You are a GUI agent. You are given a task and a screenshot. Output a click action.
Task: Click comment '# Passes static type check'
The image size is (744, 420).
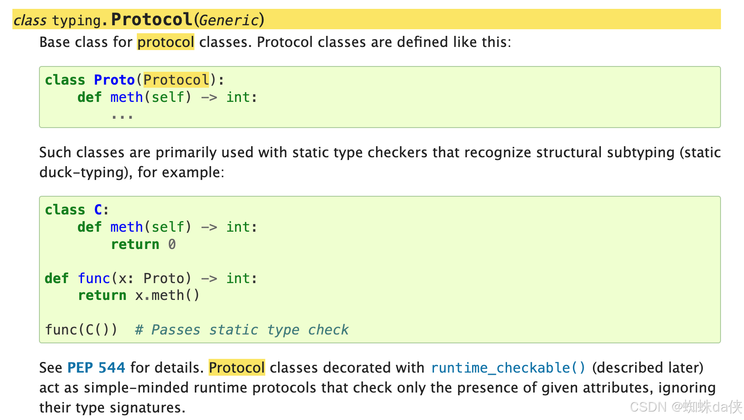click(x=242, y=330)
